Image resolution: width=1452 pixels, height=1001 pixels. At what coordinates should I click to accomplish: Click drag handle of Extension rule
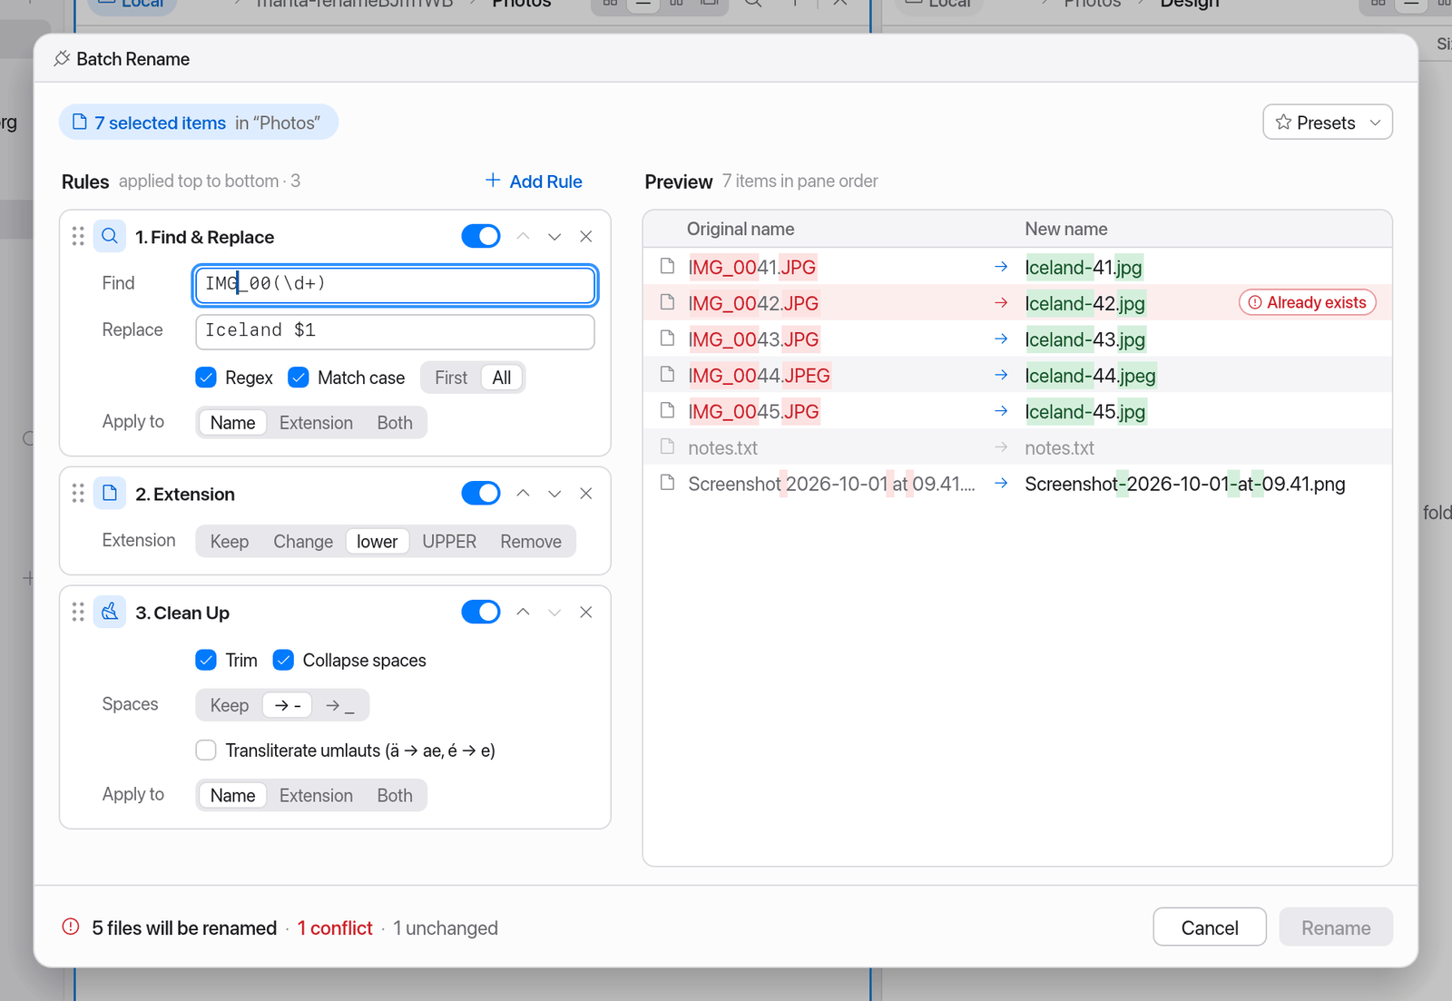pyautogui.click(x=78, y=494)
